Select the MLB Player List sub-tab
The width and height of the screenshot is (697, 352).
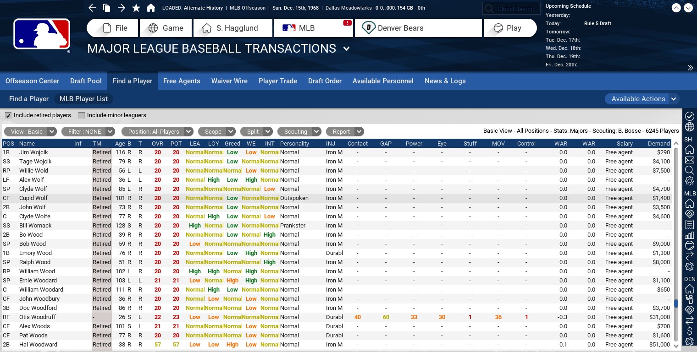[x=84, y=99]
